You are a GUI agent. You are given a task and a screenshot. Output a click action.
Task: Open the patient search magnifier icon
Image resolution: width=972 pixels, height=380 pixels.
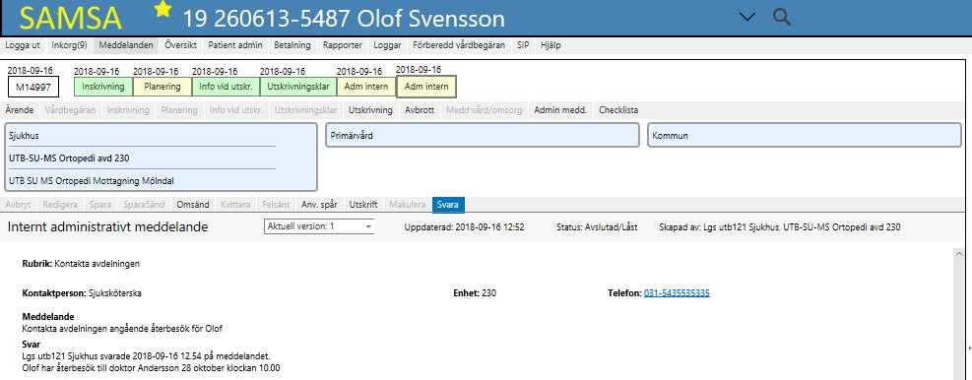[782, 17]
